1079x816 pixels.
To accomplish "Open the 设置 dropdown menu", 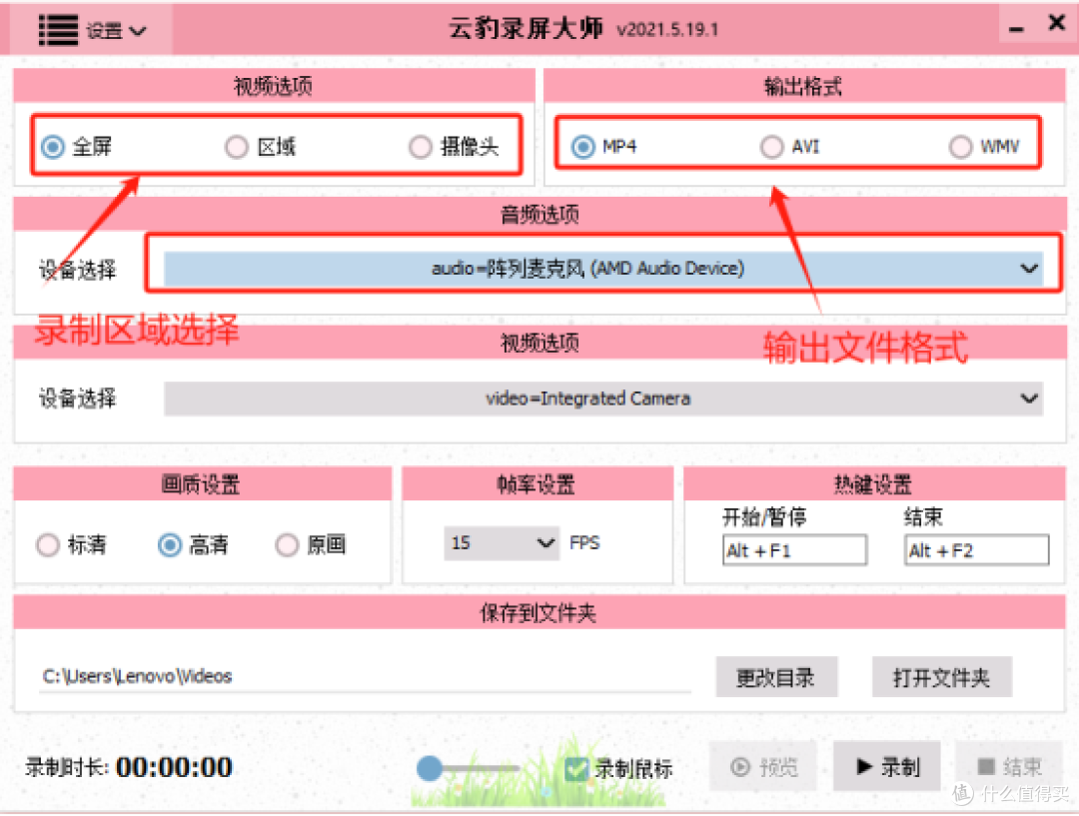I will click(116, 31).
